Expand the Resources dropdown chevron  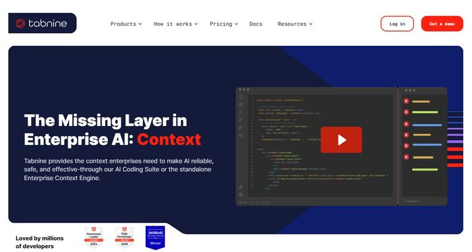pyautogui.click(x=311, y=24)
